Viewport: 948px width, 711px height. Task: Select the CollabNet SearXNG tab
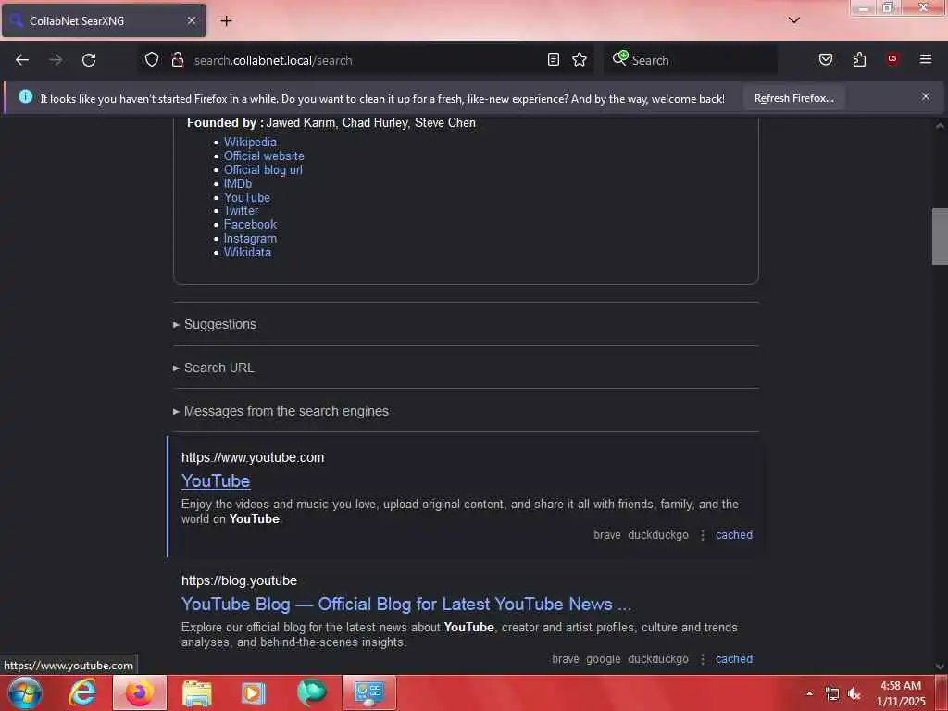pos(104,20)
